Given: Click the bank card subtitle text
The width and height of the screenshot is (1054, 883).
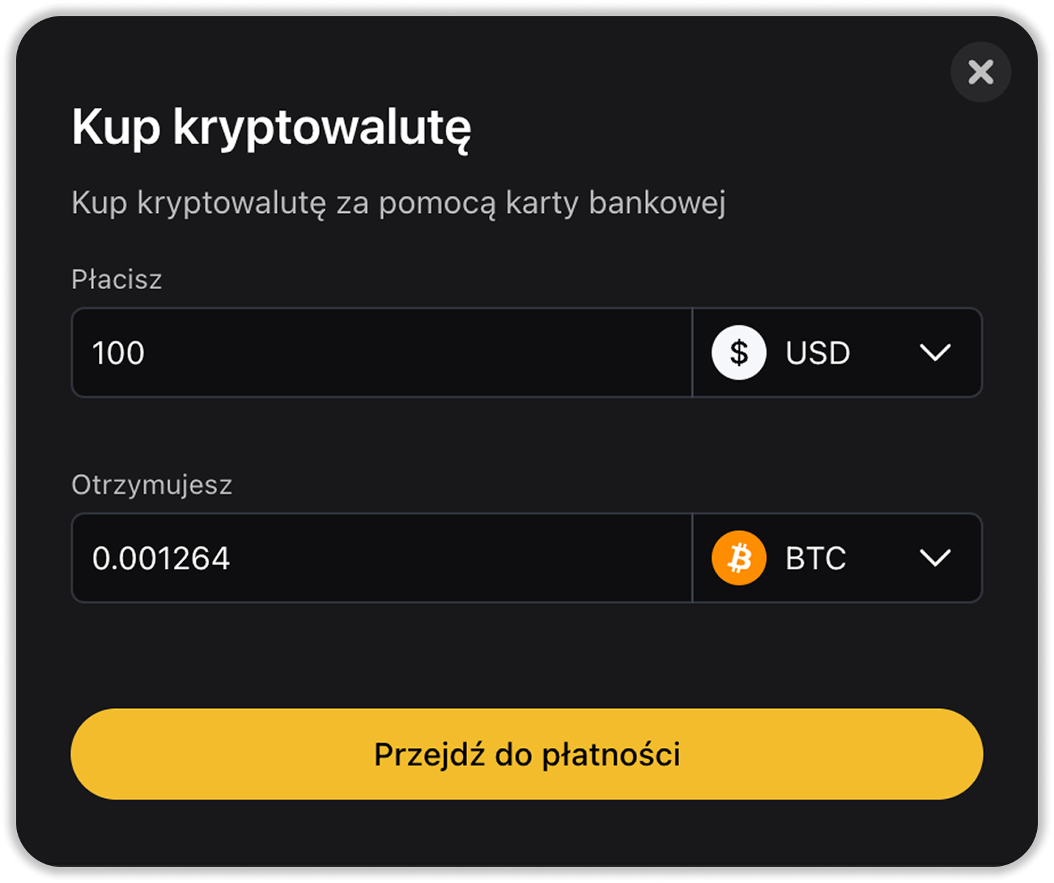Looking at the screenshot, I should 398,202.
